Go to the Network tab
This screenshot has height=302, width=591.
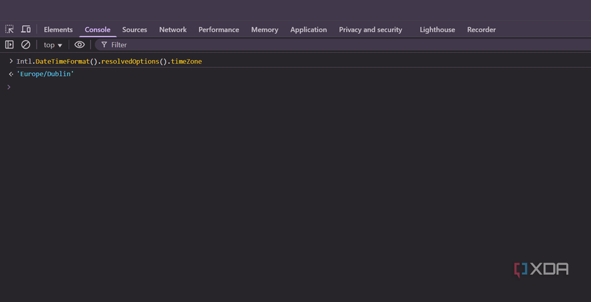tap(173, 29)
